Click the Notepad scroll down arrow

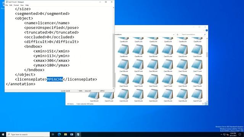[x=114, y=88]
